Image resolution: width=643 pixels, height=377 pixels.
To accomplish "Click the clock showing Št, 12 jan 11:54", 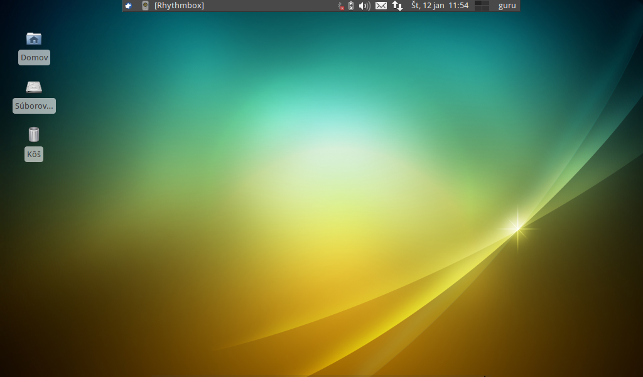I will (440, 5).
